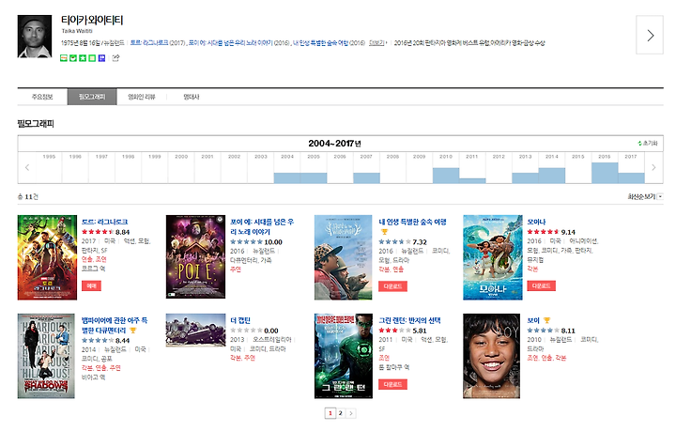Click the green star bookmark icon

(83, 58)
